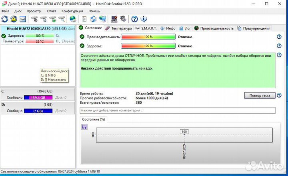This screenshot has height=176, width=288.
Task: Click the green status description text box
Action: click(x=178, y=70)
